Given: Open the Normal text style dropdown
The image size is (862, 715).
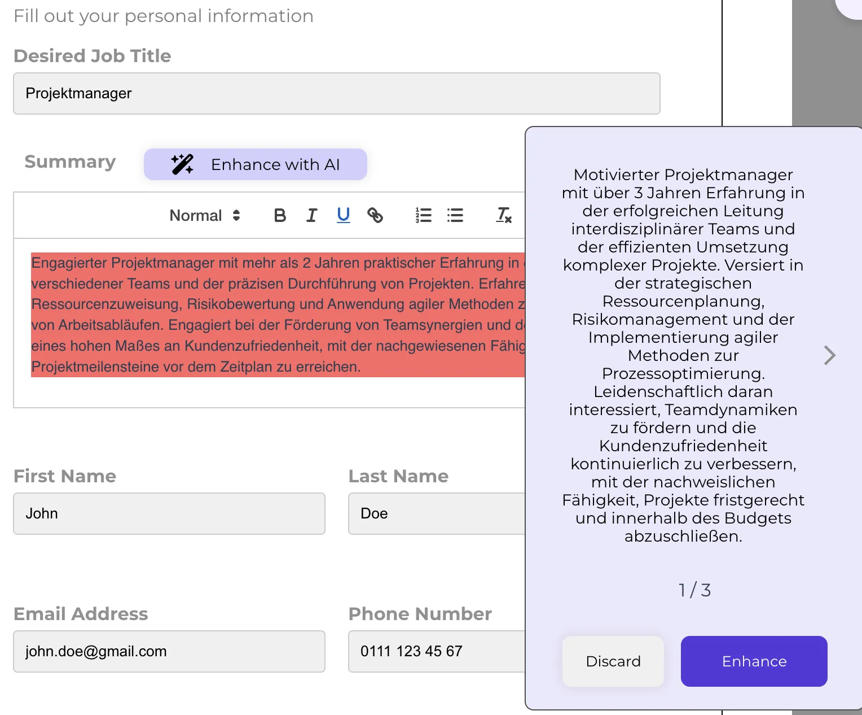Looking at the screenshot, I should pyautogui.click(x=205, y=215).
